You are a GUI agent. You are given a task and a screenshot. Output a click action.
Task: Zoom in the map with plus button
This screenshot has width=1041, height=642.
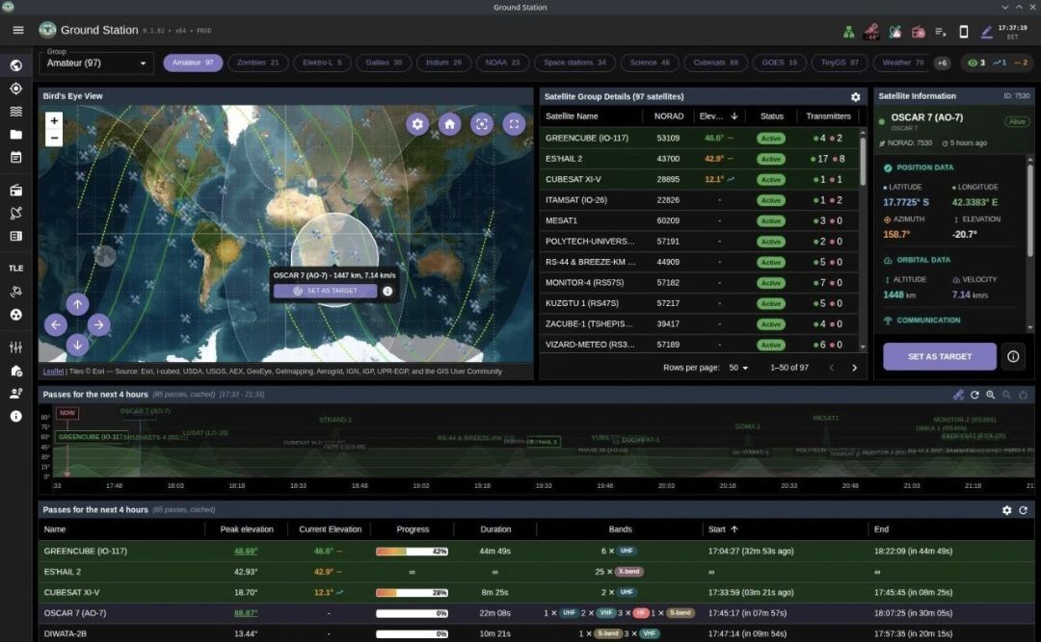[x=55, y=120]
